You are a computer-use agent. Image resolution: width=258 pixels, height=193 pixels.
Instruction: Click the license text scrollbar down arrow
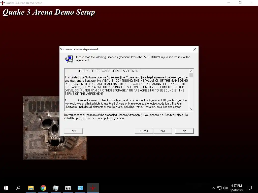(x=191, y=109)
